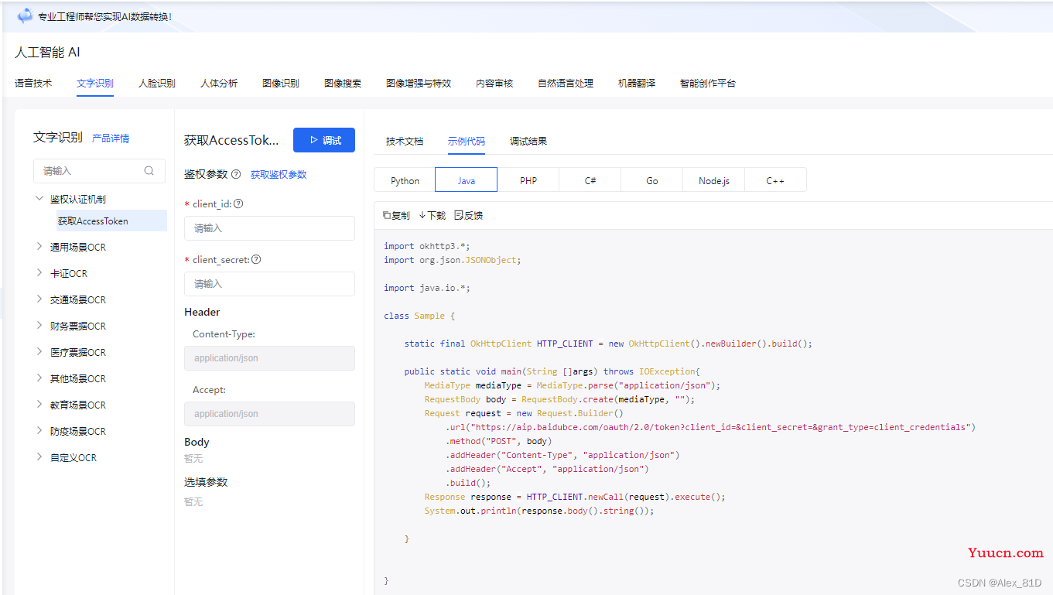1053x595 pixels.
Task: Click the class Sample line in code
Action: point(419,316)
